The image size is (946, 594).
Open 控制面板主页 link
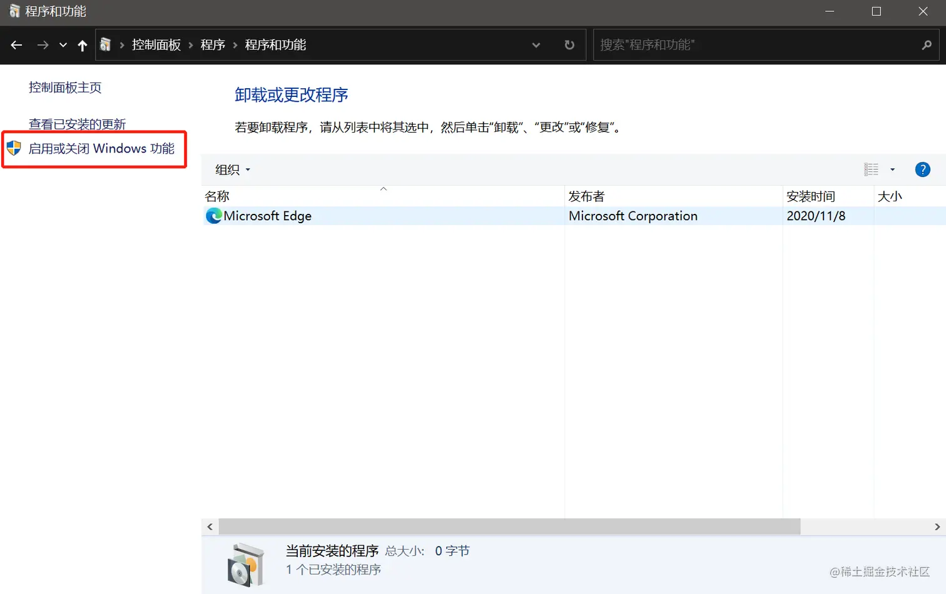65,88
